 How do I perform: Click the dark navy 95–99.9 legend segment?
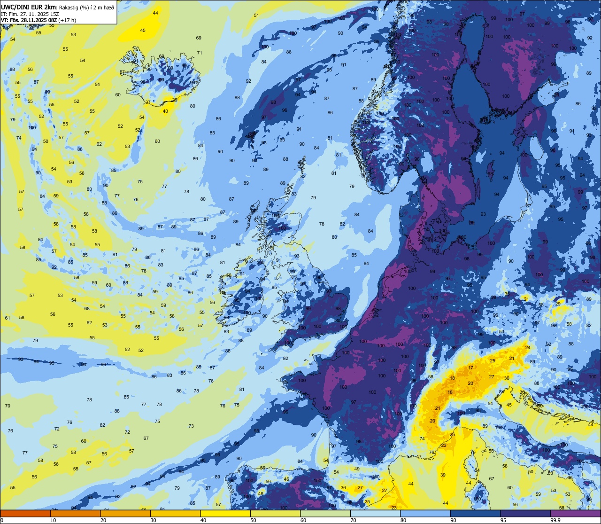coord(525,513)
